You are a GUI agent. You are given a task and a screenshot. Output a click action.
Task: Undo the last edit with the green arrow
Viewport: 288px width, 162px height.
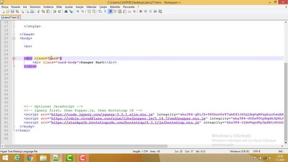[x=54, y=11]
